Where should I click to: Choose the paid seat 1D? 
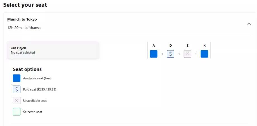pos(171,54)
